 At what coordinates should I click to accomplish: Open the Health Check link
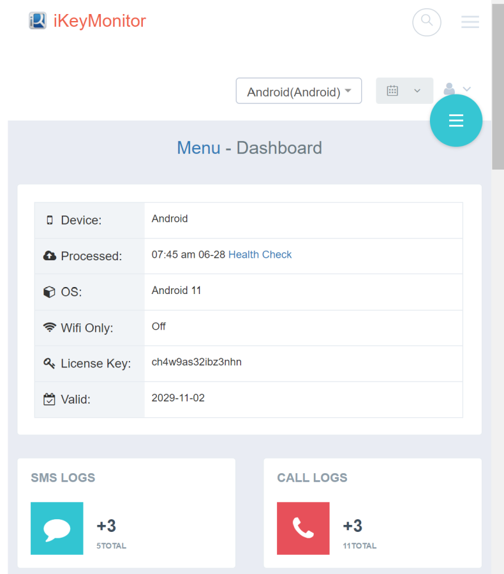click(260, 254)
